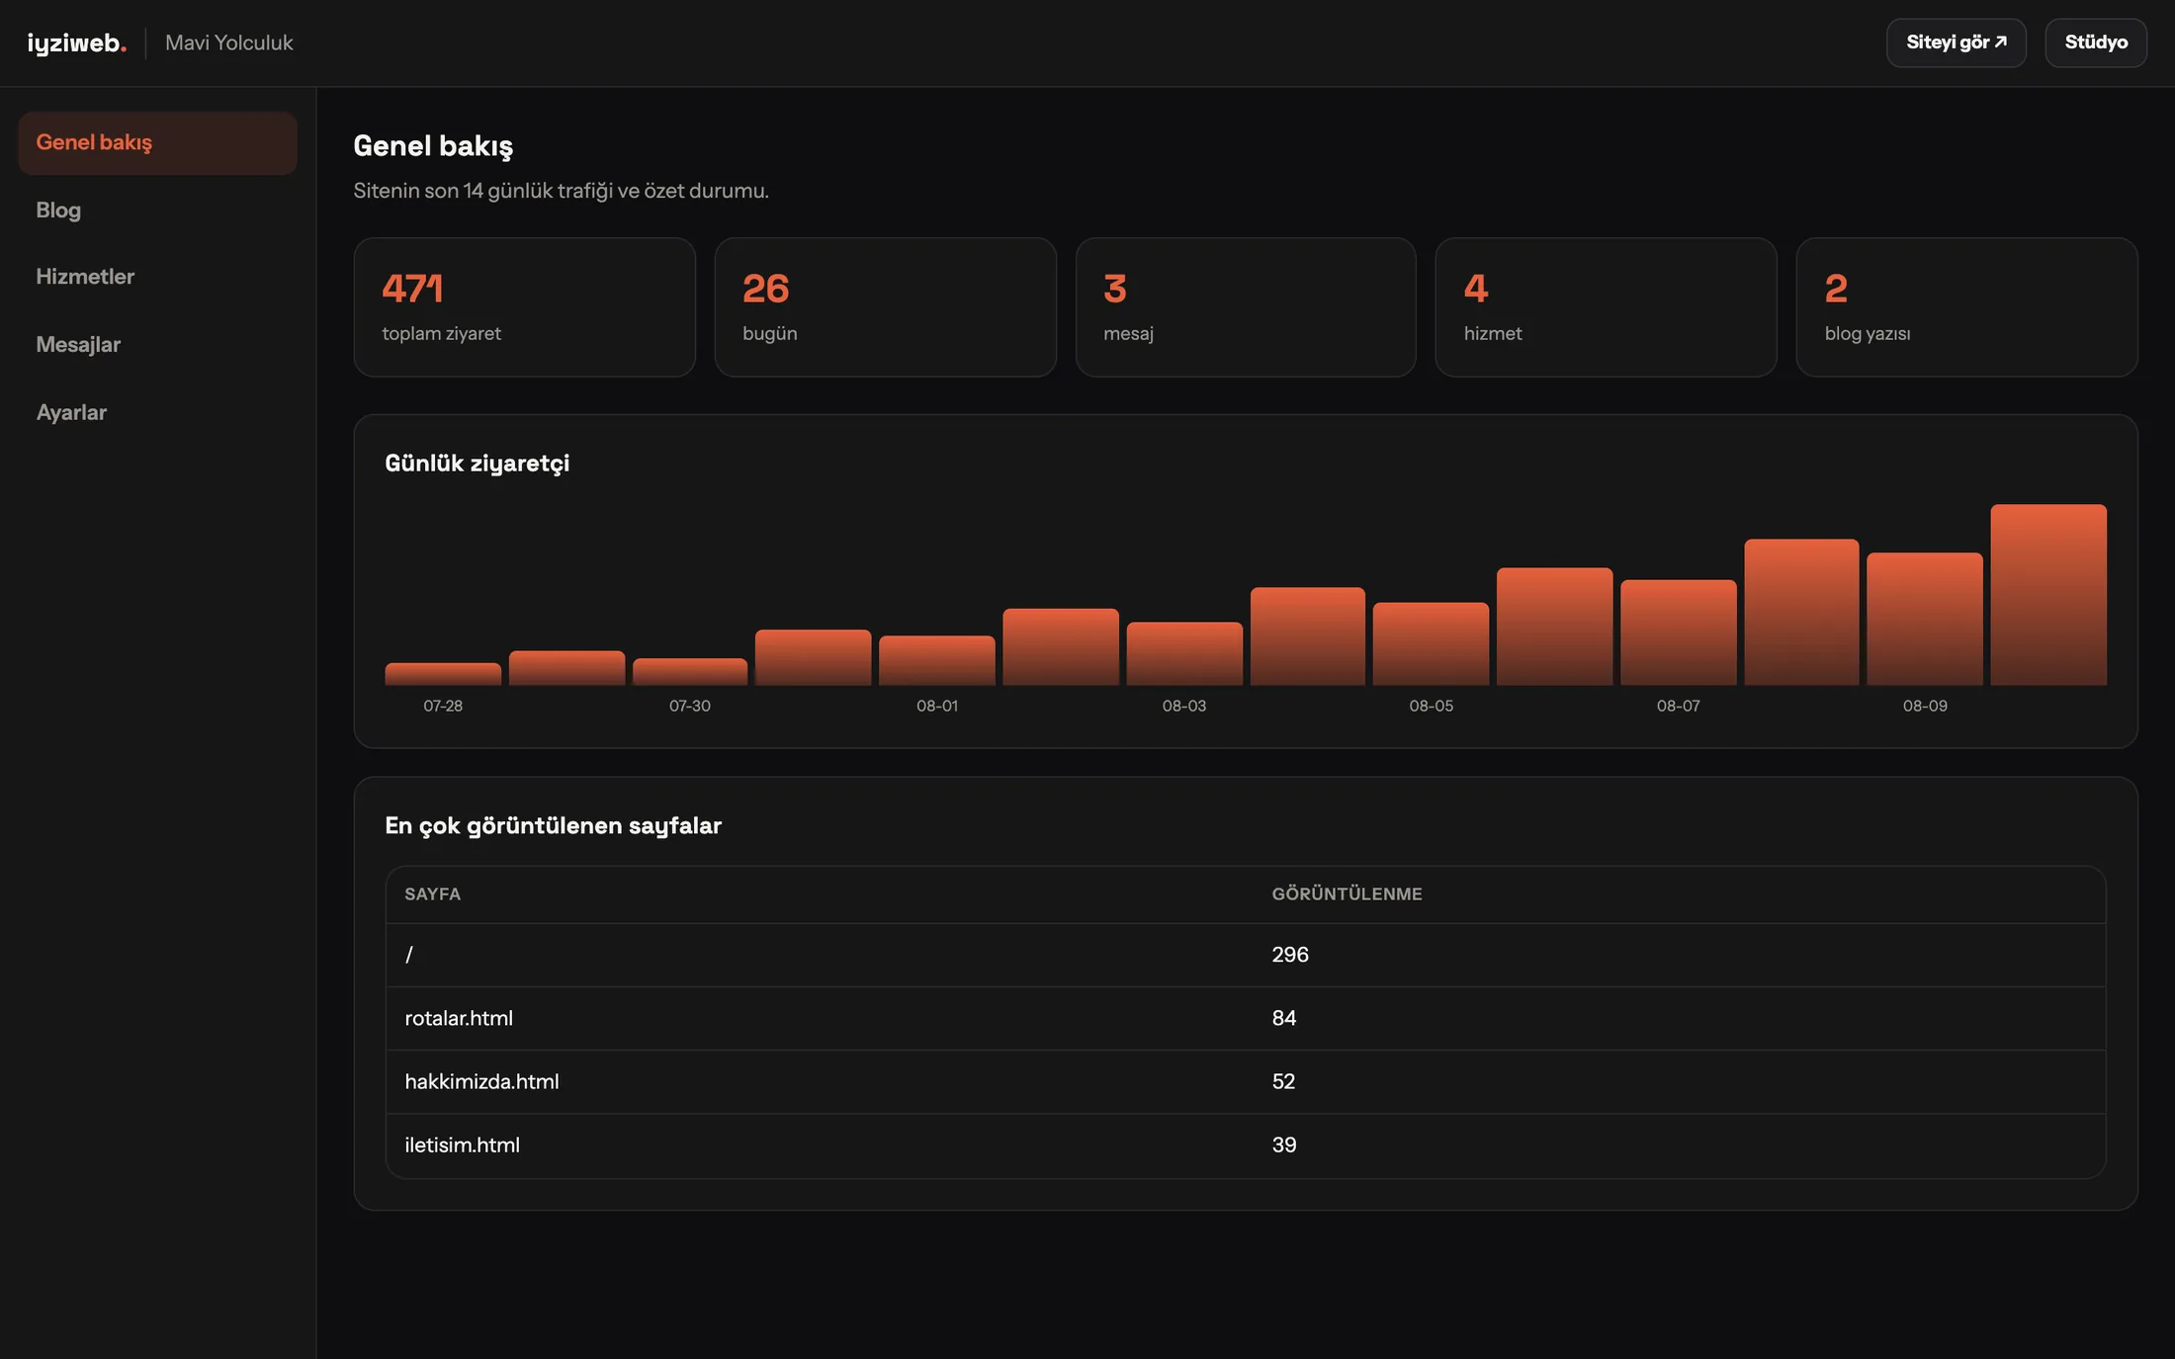Click the chart bar above 08-05
Viewport: 2175px width, 1359px height.
point(1431,643)
